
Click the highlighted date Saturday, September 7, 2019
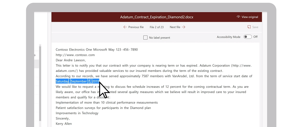[x=77, y=81]
